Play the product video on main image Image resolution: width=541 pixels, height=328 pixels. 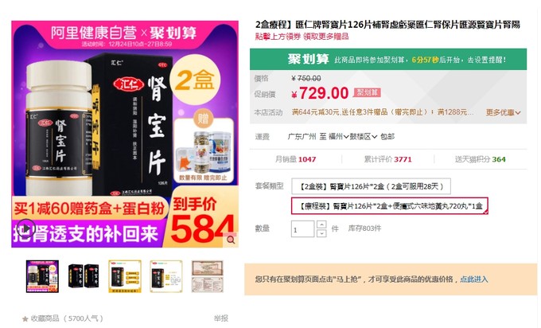click(x=26, y=228)
